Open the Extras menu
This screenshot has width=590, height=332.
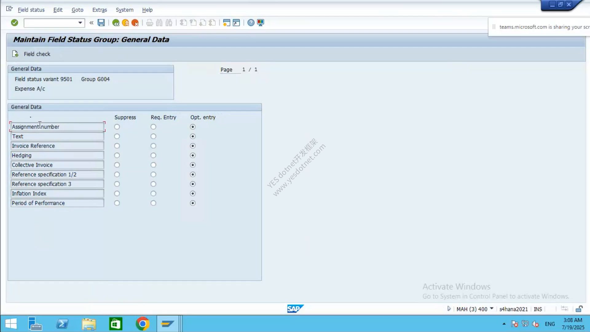[100, 10]
